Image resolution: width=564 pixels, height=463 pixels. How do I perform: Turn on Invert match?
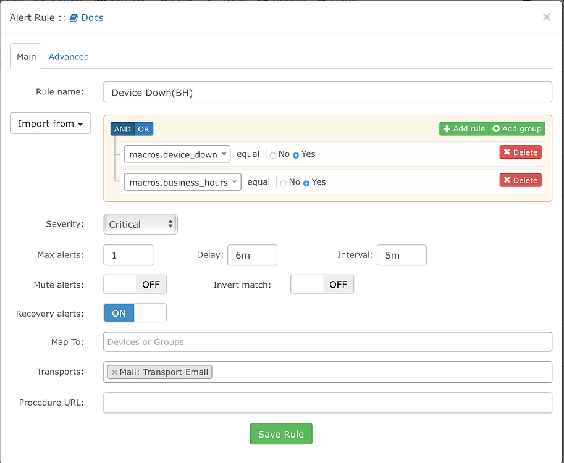(322, 284)
